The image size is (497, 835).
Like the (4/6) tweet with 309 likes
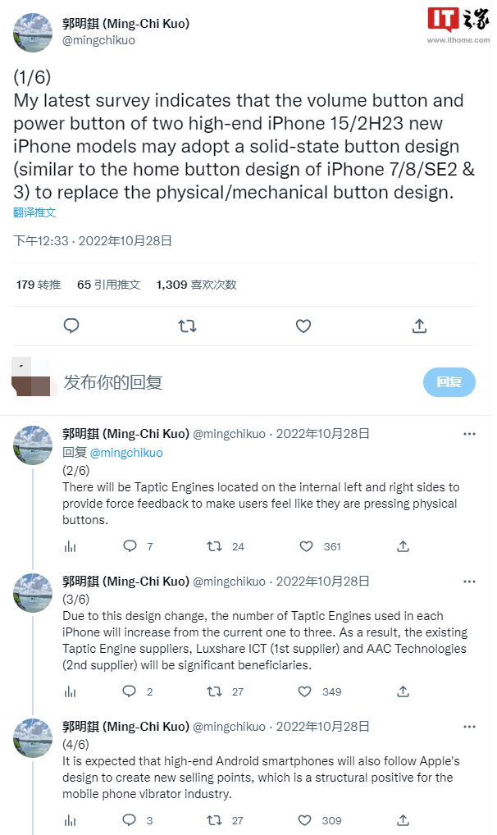305,820
